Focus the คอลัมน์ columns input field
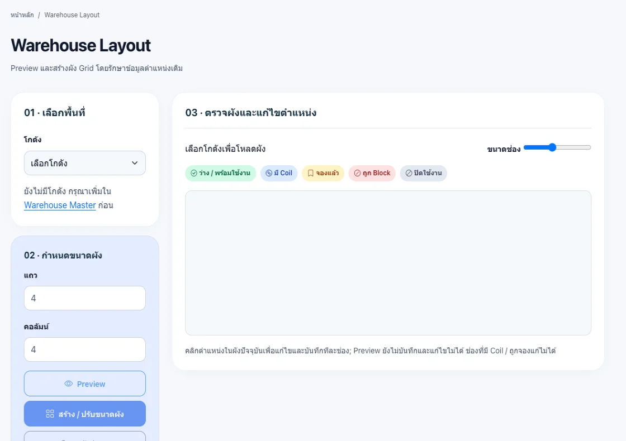Image resolution: width=626 pixels, height=441 pixels. click(84, 349)
